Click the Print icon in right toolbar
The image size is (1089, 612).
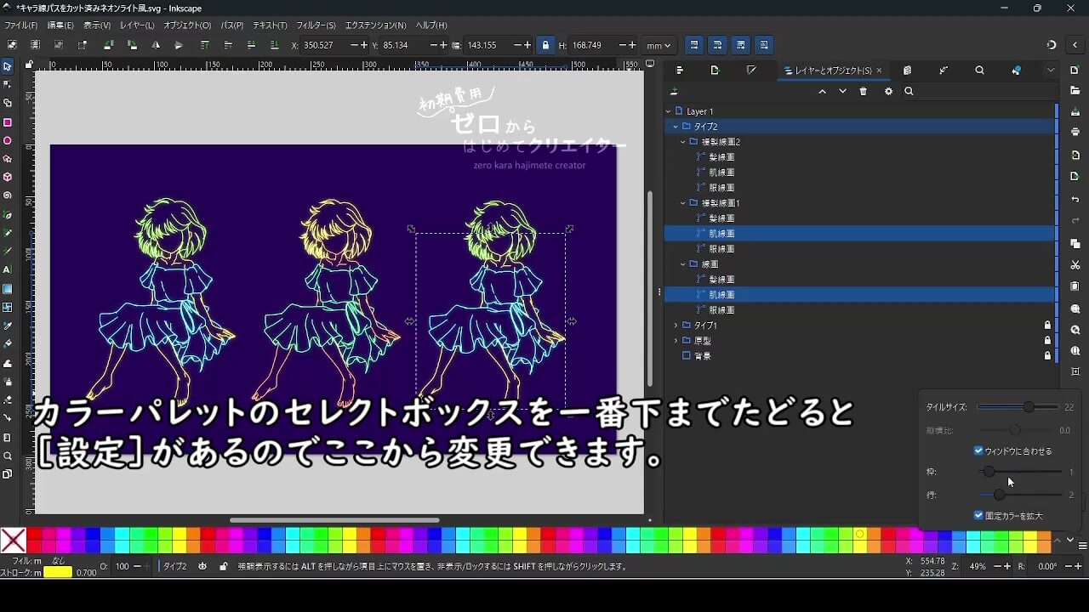click(1075, 132)
